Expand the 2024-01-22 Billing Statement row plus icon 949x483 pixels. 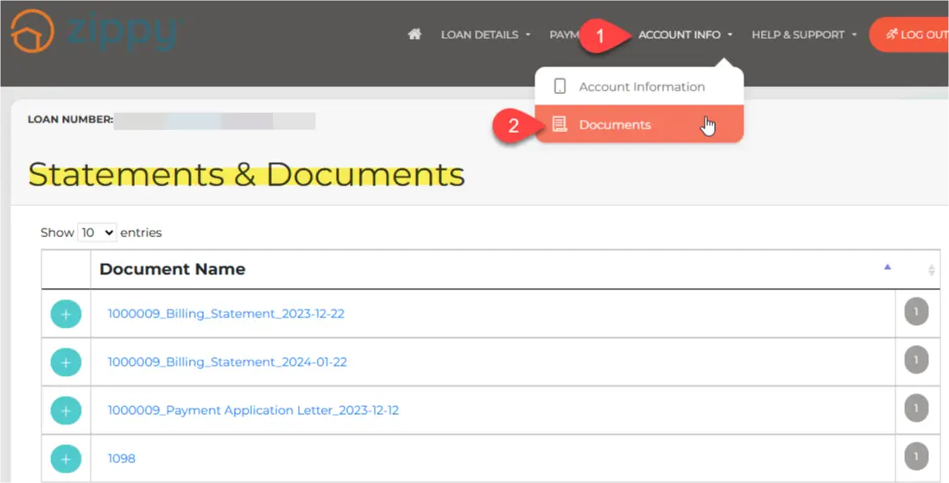coord(66,362)
